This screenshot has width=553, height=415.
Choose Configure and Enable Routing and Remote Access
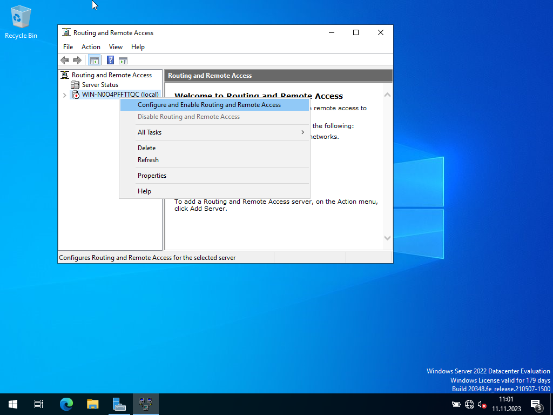214,105
